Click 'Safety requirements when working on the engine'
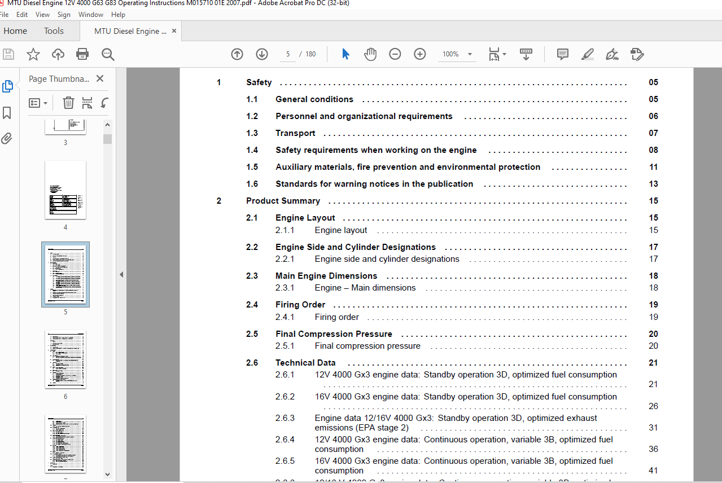722x483 pixels. coord(376,150)
